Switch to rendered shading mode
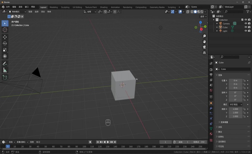This screenshot has width=252, height=154. pos(202,12)
